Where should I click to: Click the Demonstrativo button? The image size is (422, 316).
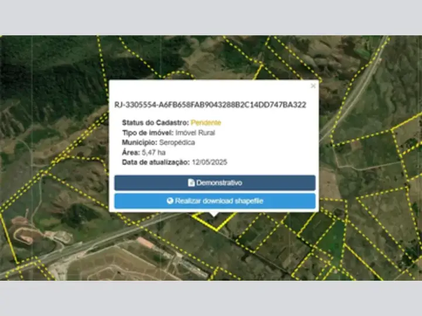point(215,183)
